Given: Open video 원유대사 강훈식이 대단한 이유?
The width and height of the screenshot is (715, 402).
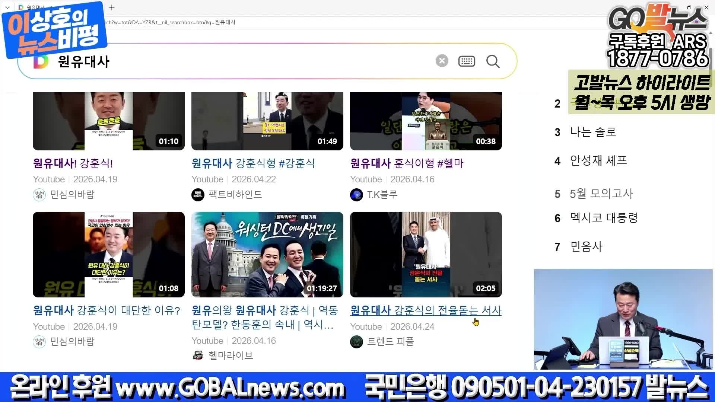Looking at the screenshot, I should [x=107, y=310].
